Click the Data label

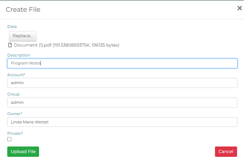coord(12,27)
